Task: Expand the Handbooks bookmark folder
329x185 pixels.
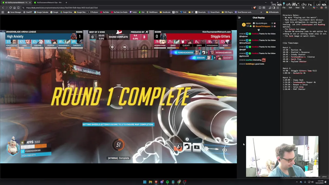Action: (x=165, y=12)
